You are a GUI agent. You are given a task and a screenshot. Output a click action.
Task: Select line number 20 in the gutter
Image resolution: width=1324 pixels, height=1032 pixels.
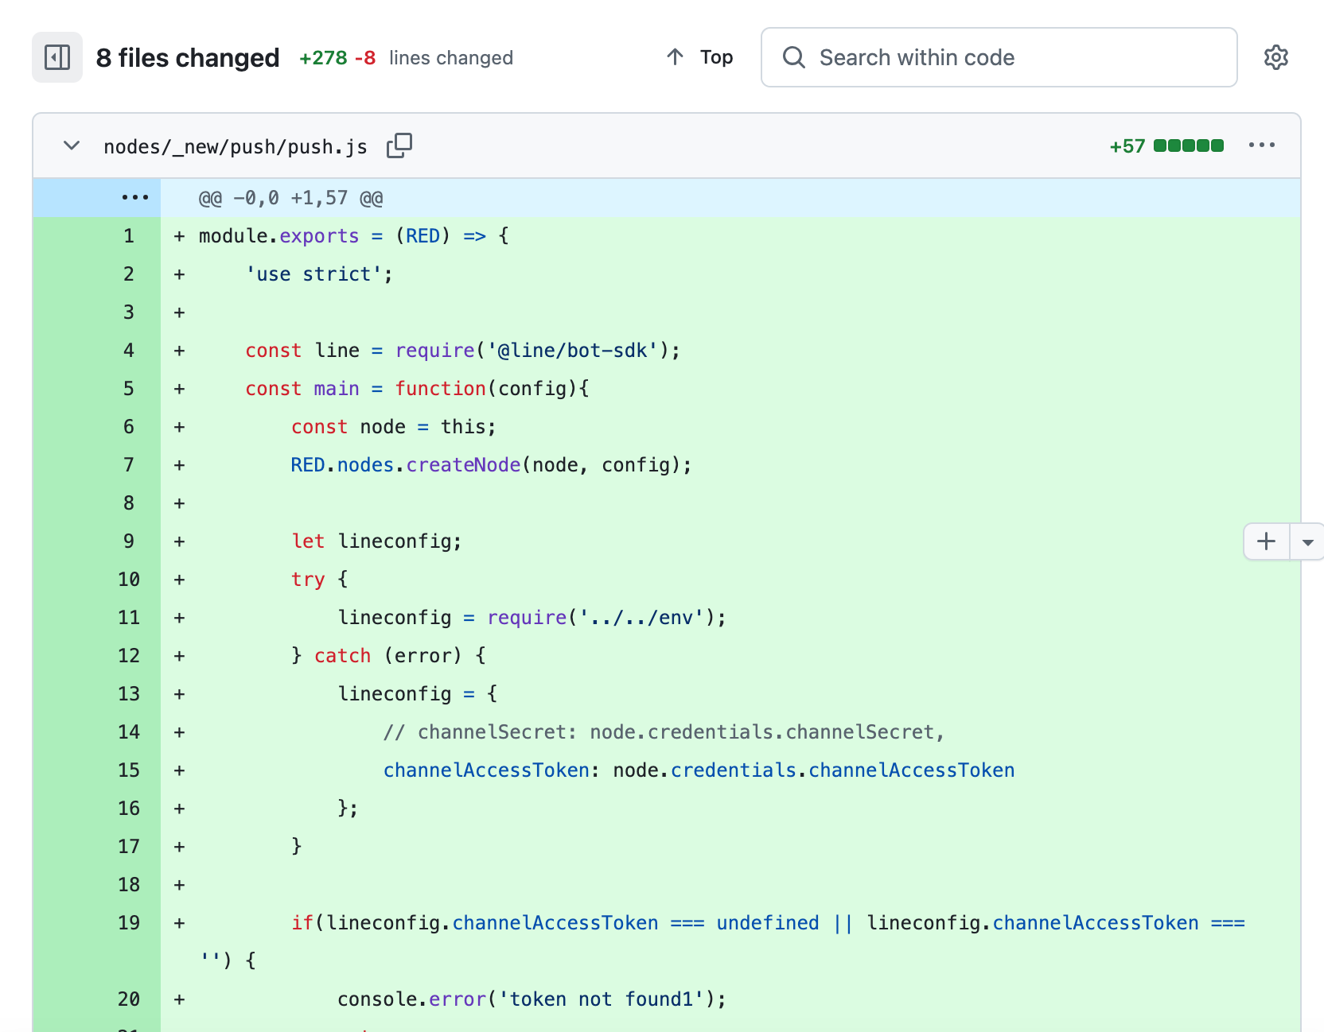coord(129,999)
